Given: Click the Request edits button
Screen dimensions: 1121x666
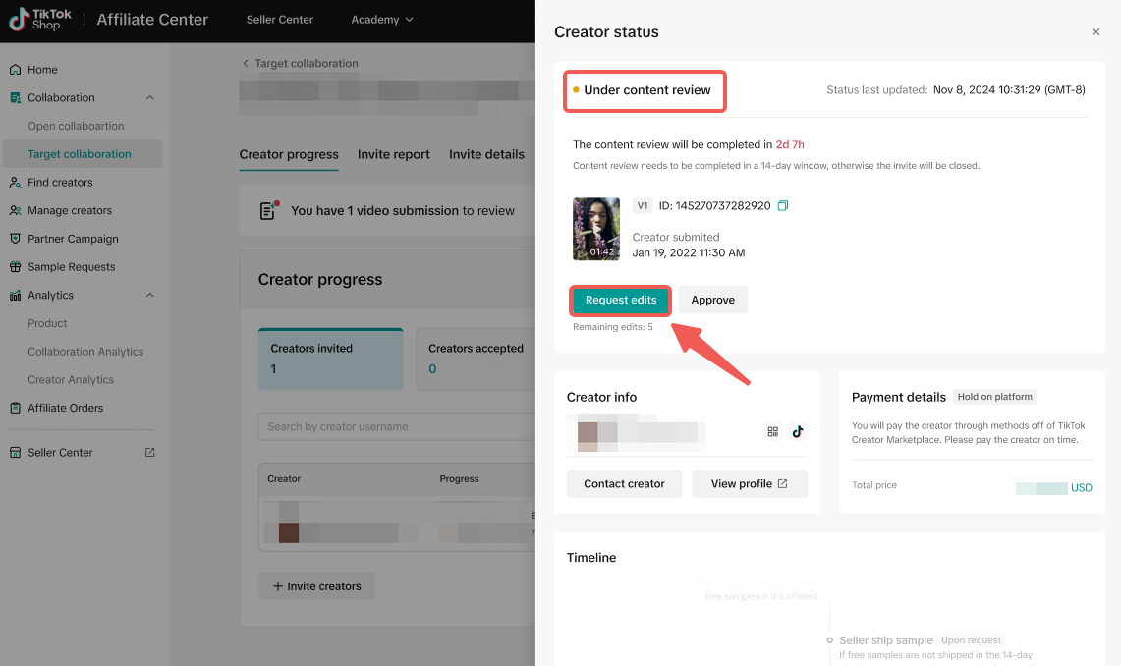Looking at the screenshot, I should pyautogui.click(x=621, y=300).
